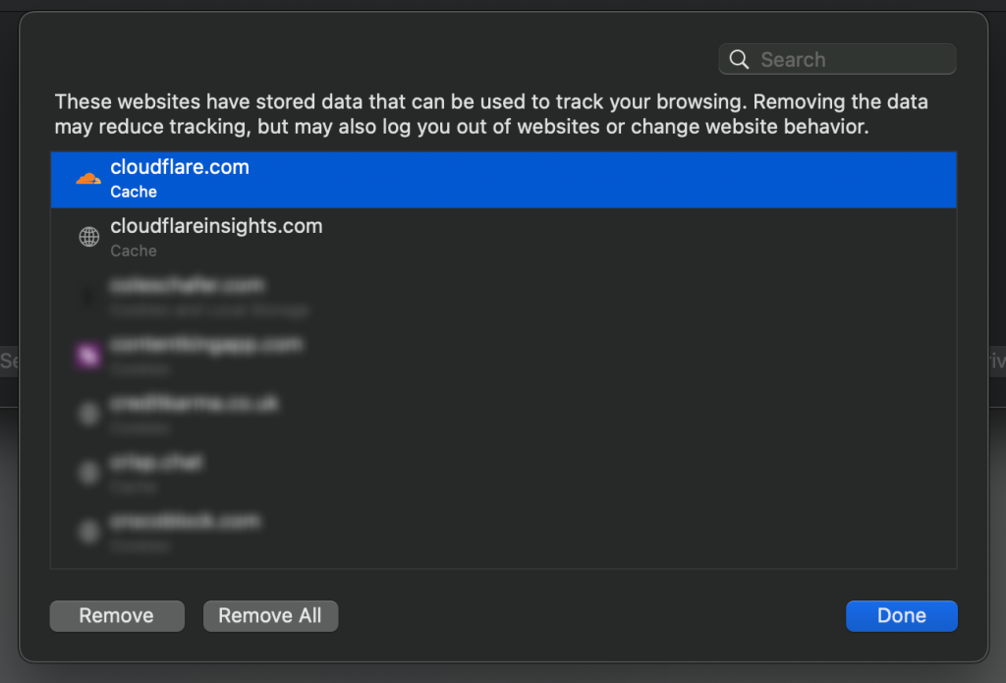Select the blurred .chat domain name
Viewport: 1006px width, 683px height.
tap(156, 462)
